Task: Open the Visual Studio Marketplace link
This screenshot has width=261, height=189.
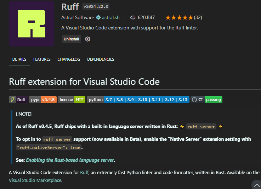Action: [x=35, y=180]
